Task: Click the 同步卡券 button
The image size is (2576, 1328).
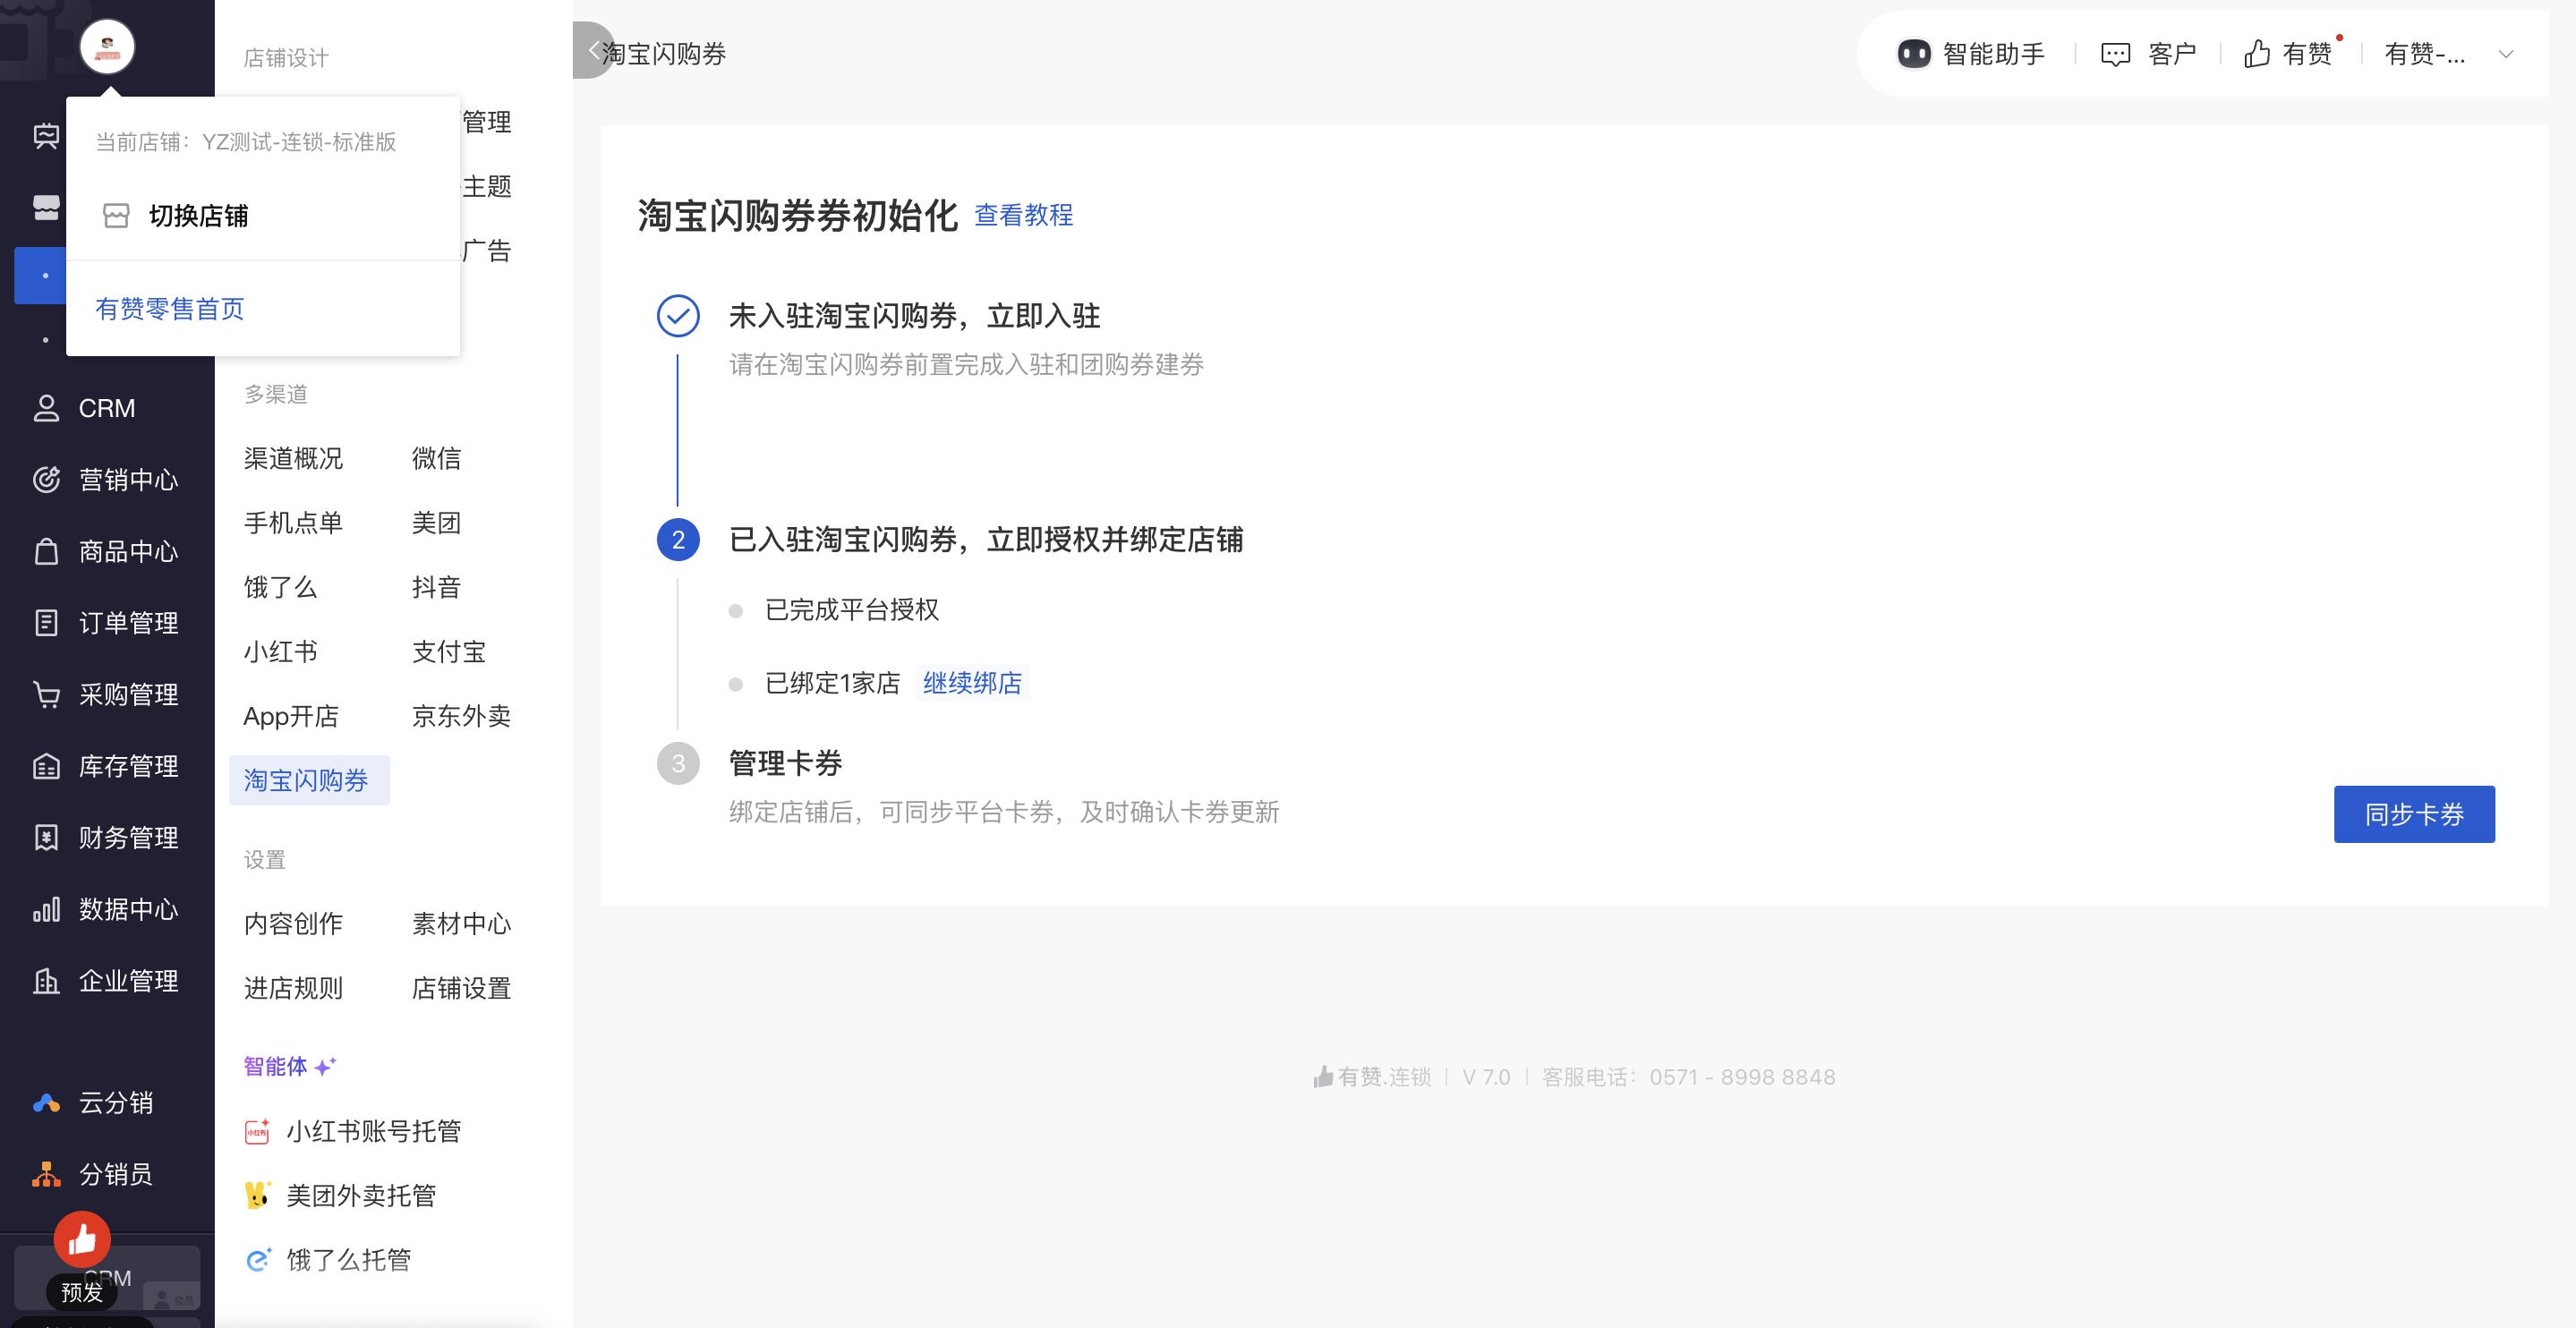Action: pos(2413,814)
